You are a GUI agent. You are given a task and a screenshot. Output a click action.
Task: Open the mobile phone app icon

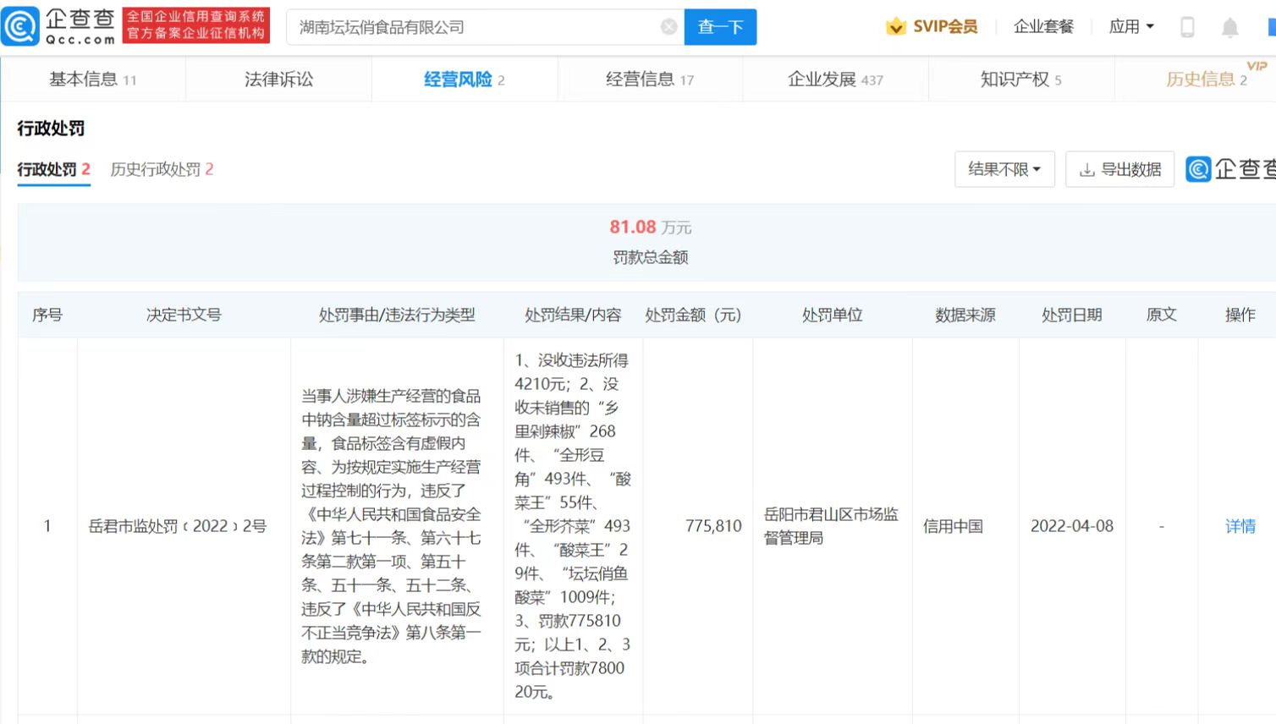(1187, 27)
